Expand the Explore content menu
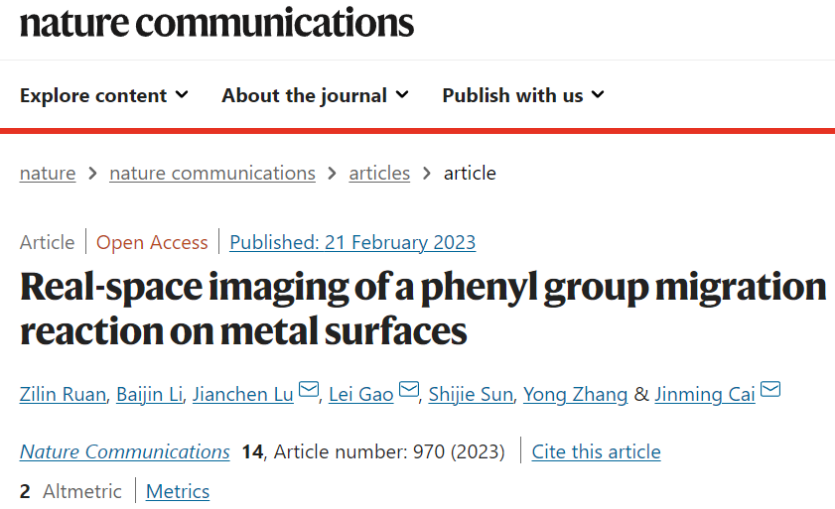 (x=104, y=95)
